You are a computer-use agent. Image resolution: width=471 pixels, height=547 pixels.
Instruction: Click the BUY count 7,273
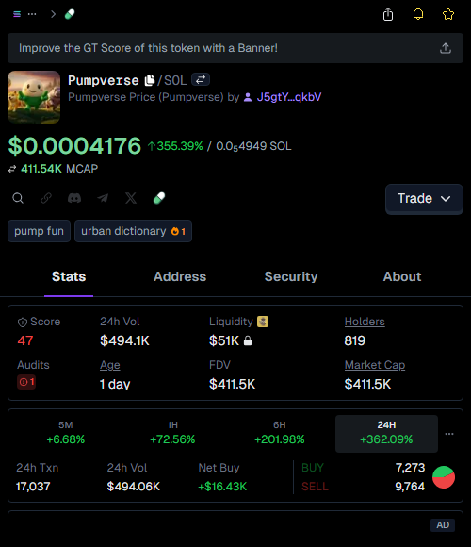[410, 468]
